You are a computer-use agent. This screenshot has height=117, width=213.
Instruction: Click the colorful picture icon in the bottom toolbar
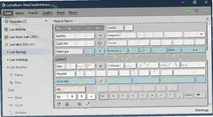tap(79, 104)
